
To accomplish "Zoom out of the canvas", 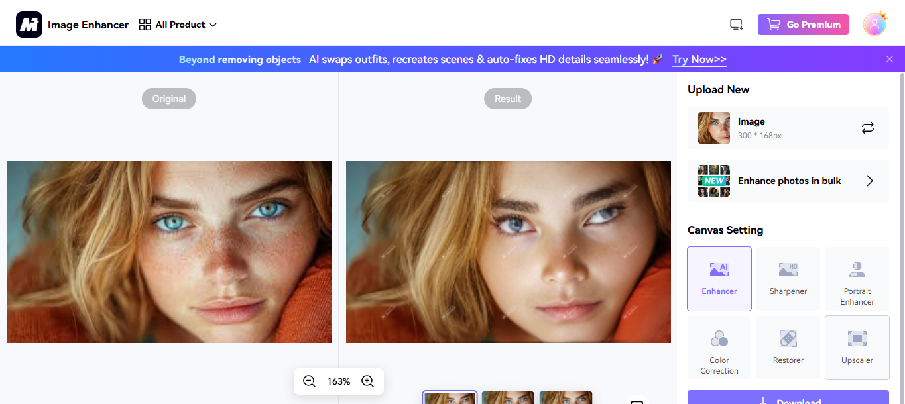I will (x=309, y=381).
